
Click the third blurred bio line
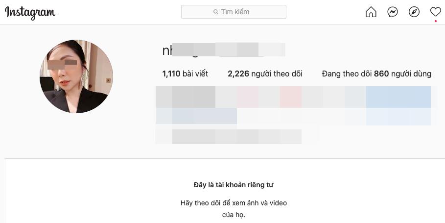[x=229, y=136]
